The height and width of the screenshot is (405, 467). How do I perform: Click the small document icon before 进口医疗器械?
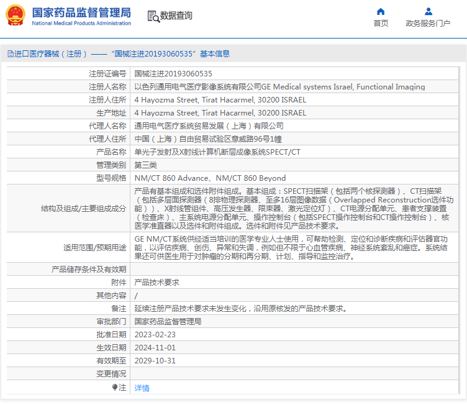[x=9, y=54]
